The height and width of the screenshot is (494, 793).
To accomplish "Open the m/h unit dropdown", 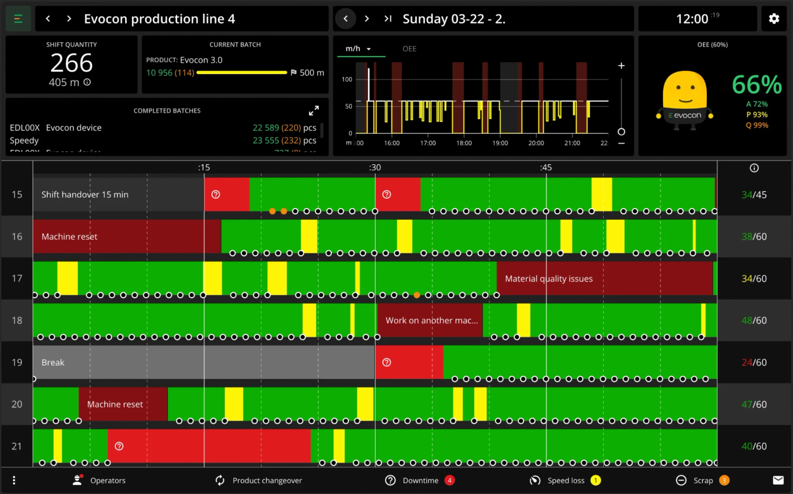I will click(358, 49).
